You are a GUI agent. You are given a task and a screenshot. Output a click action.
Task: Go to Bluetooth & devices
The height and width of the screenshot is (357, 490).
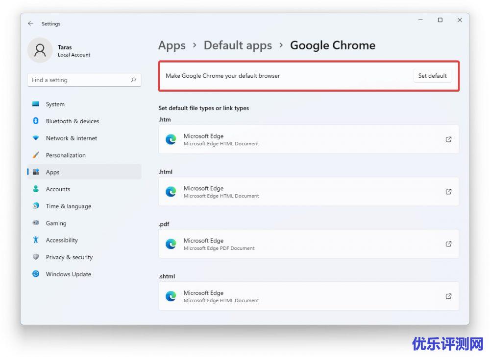point(84,121)
